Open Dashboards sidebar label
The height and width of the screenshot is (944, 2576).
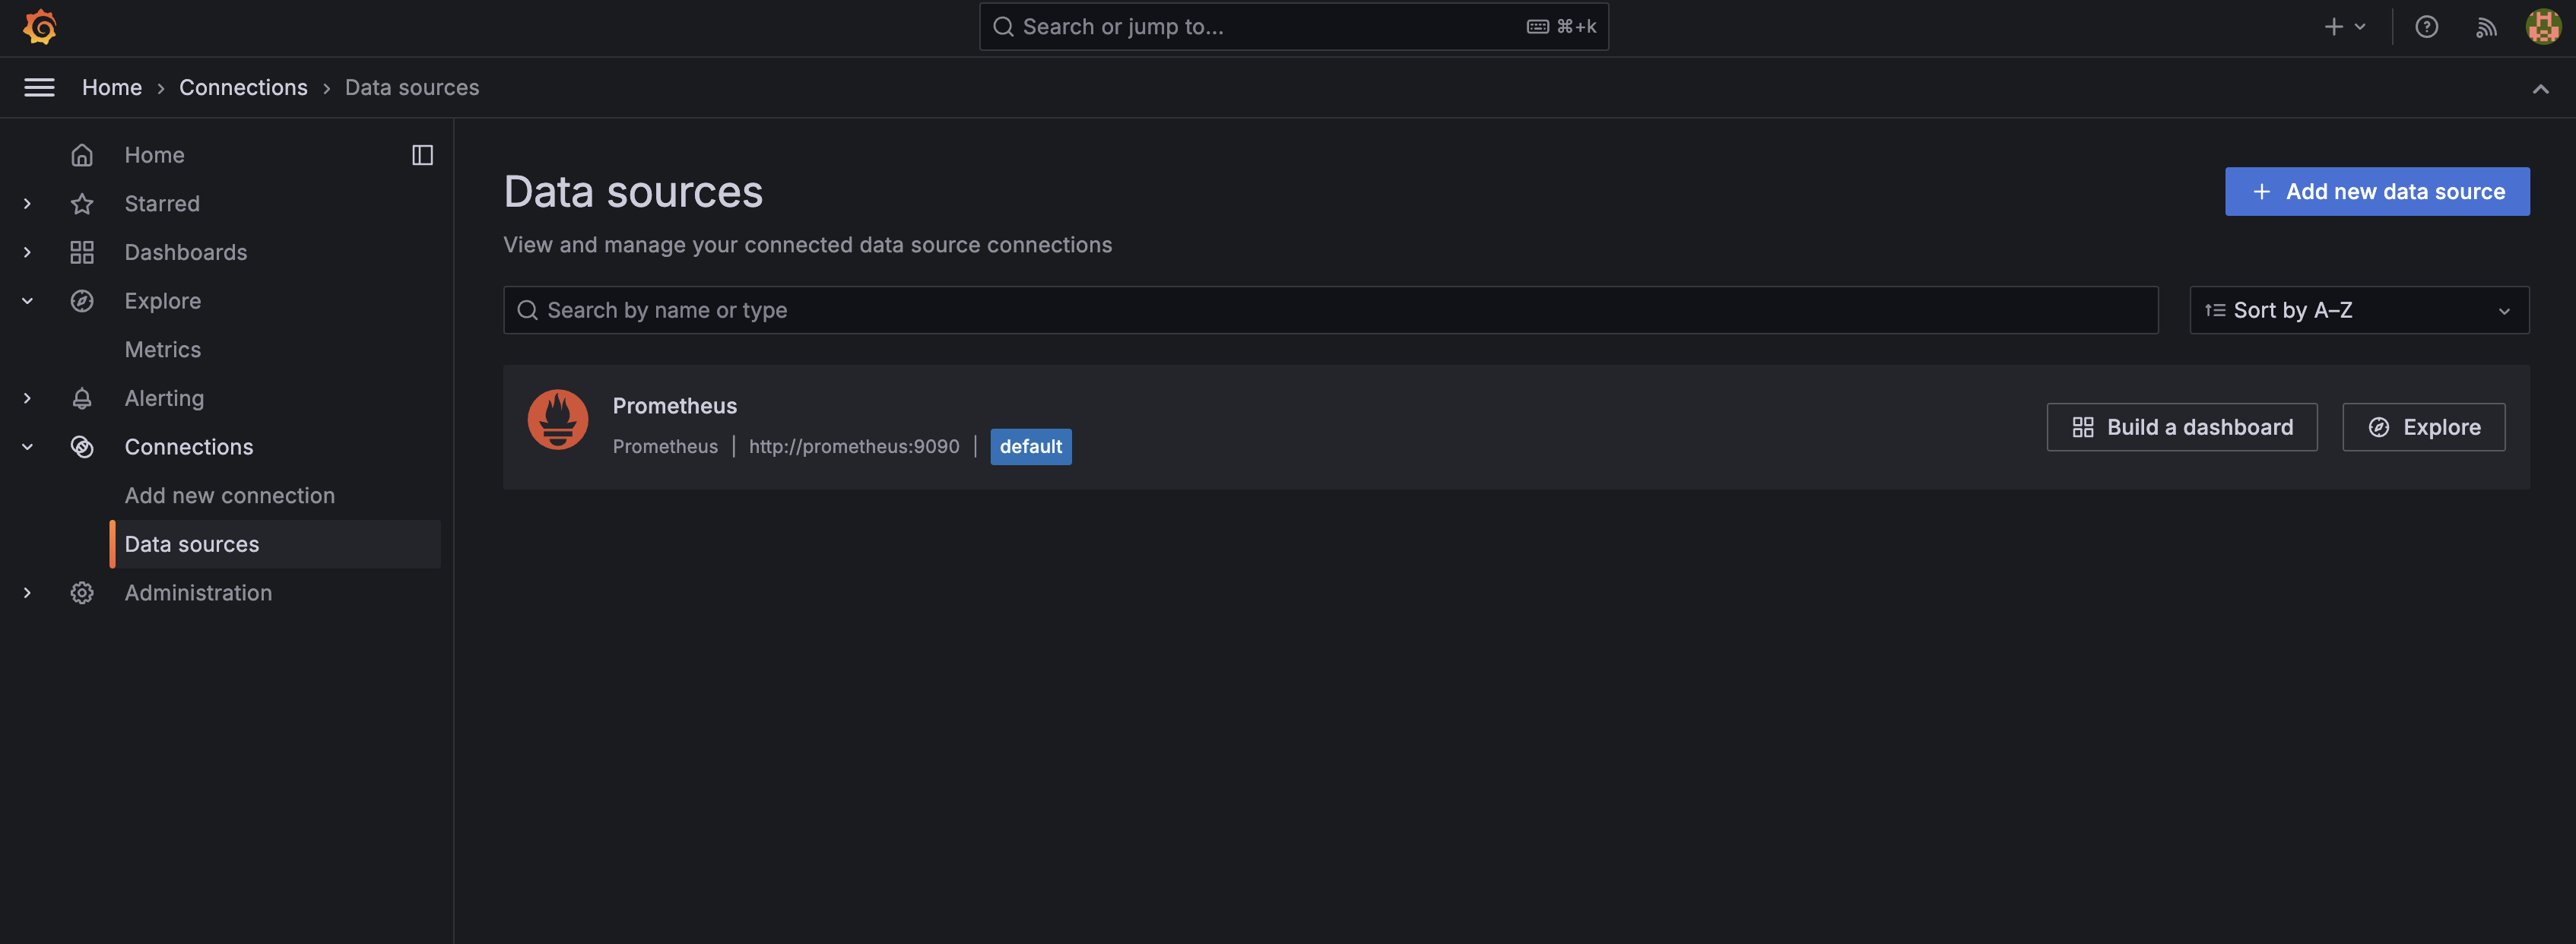coord(186,252)
